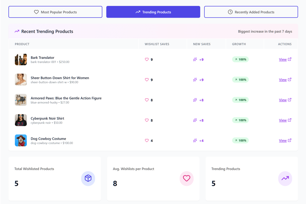Click the WISHLIST SAVES column header
The image size is (306, 204).
pos(157,44)
